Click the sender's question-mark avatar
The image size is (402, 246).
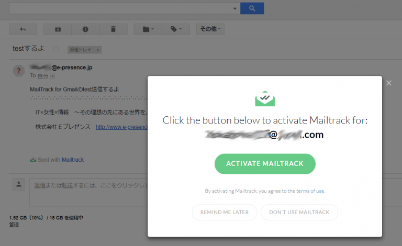coord(19,71)
